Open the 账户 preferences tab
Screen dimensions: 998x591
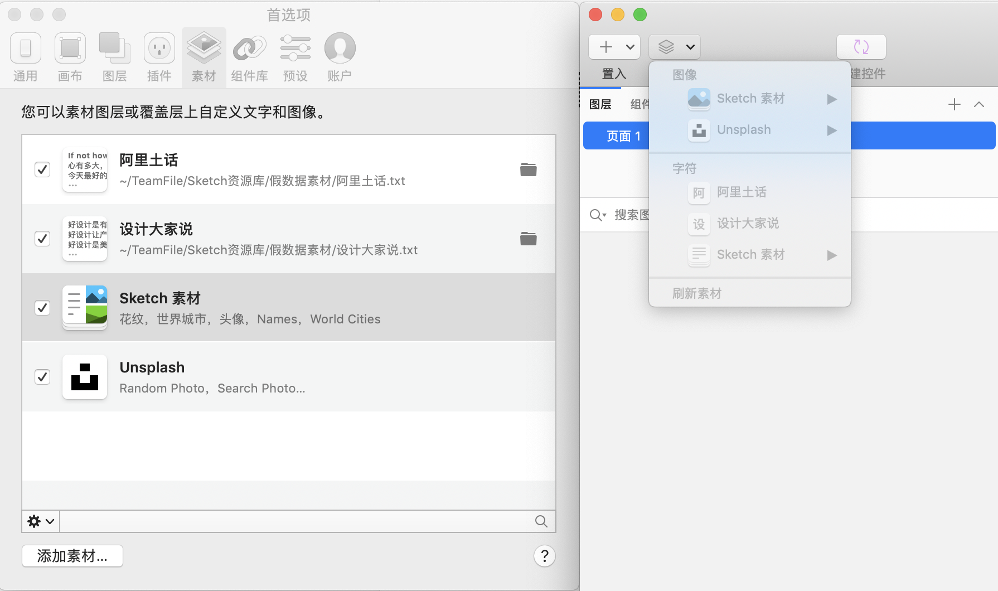point(340,57)
